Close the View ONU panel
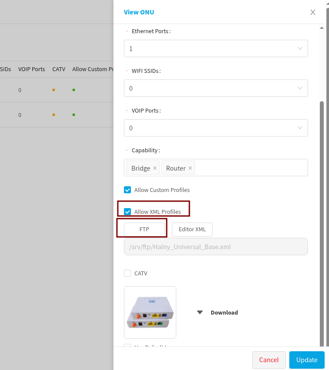Image resolution: width=329 pixels, height=370 pixels. click(313, 12)
